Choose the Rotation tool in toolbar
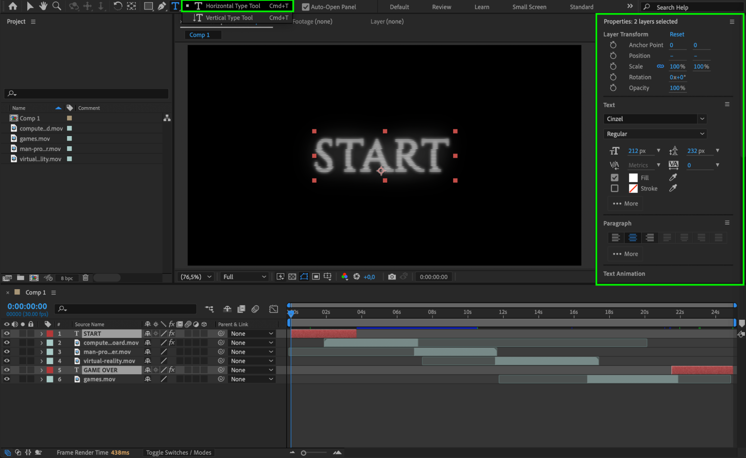The height and width of the screenshot is (458, 746). (118, 6)
